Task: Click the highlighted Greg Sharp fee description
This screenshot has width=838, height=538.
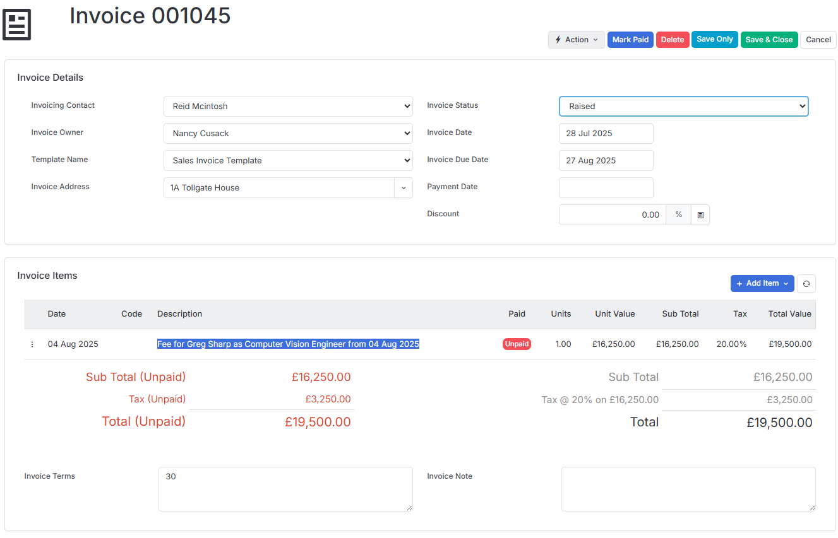Action: [289, 344]
